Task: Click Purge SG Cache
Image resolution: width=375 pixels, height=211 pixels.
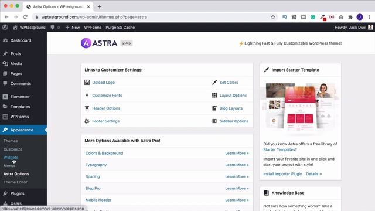Action: [120, 28]
